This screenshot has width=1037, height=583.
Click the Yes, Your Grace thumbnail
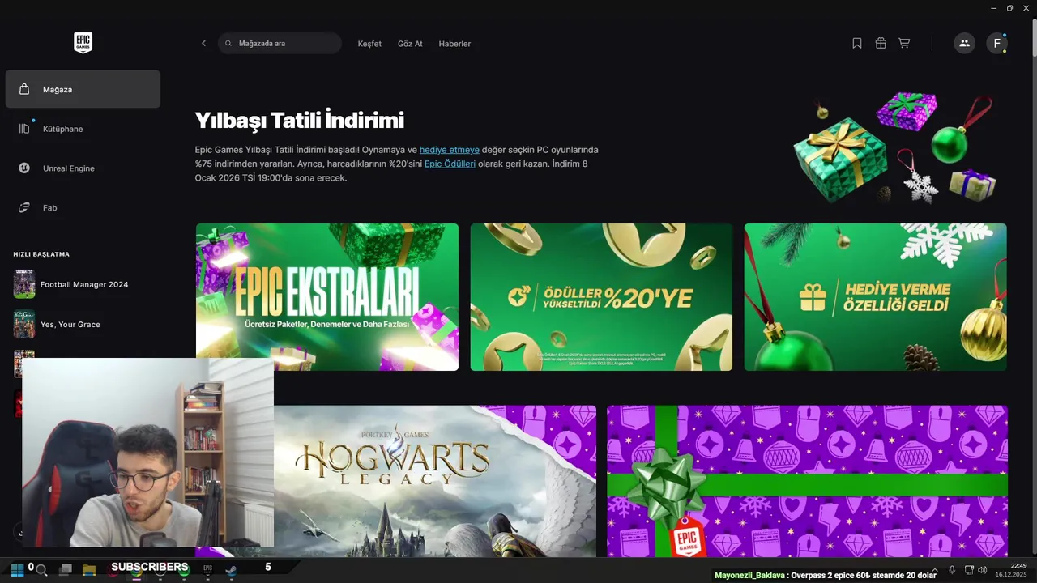point(24,325)
